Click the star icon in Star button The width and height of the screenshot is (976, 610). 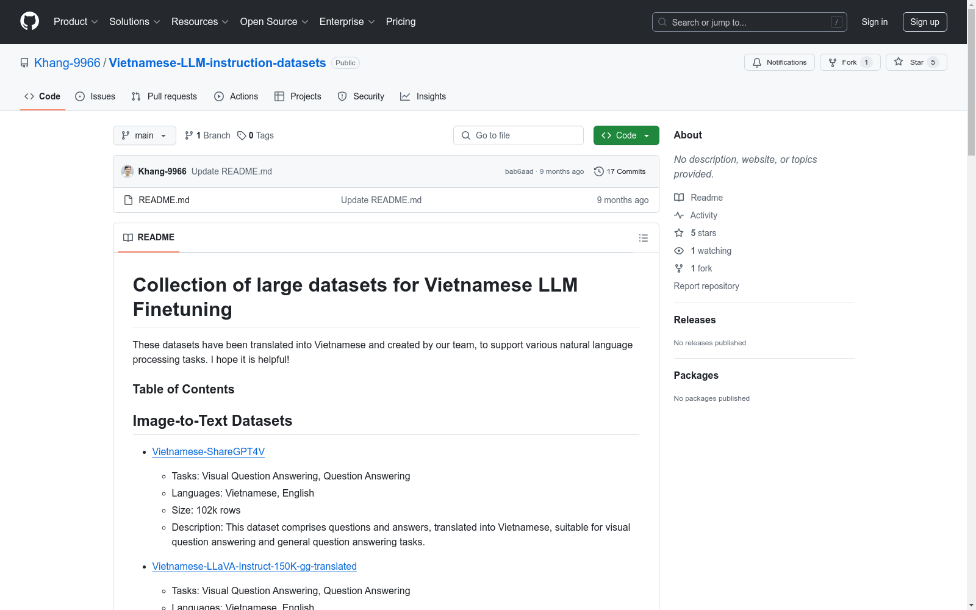pos(899,62)
